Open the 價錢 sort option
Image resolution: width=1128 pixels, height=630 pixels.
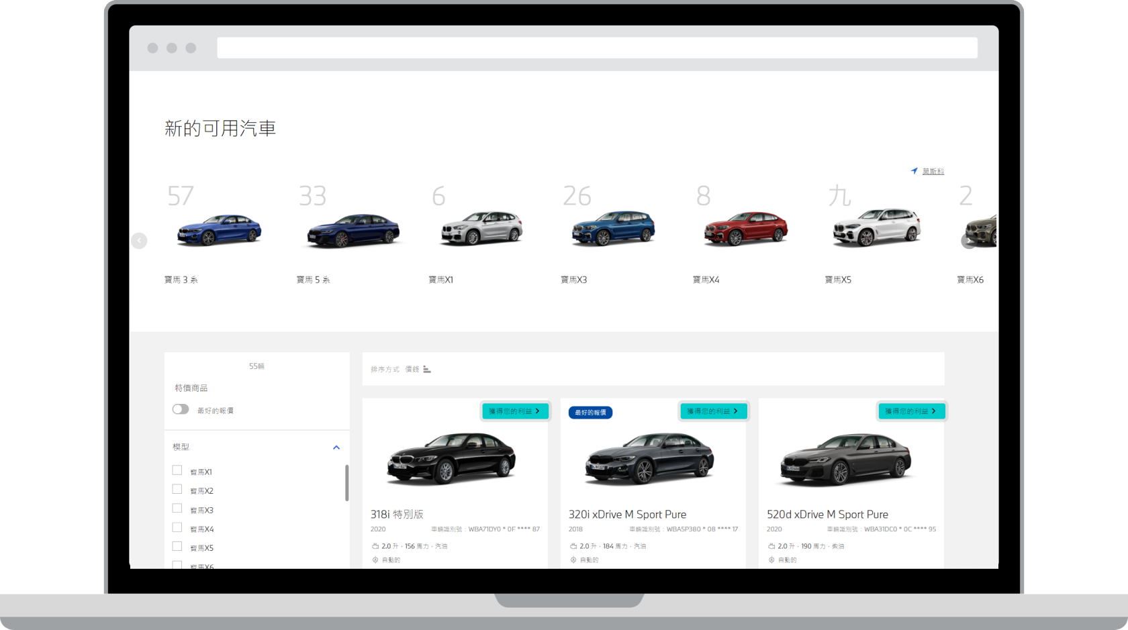click(x=412, y=370)
